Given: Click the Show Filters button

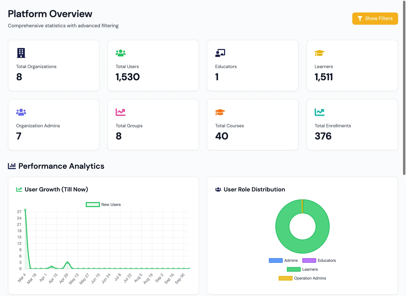Looking at the screenshot, I should (375, 18).
